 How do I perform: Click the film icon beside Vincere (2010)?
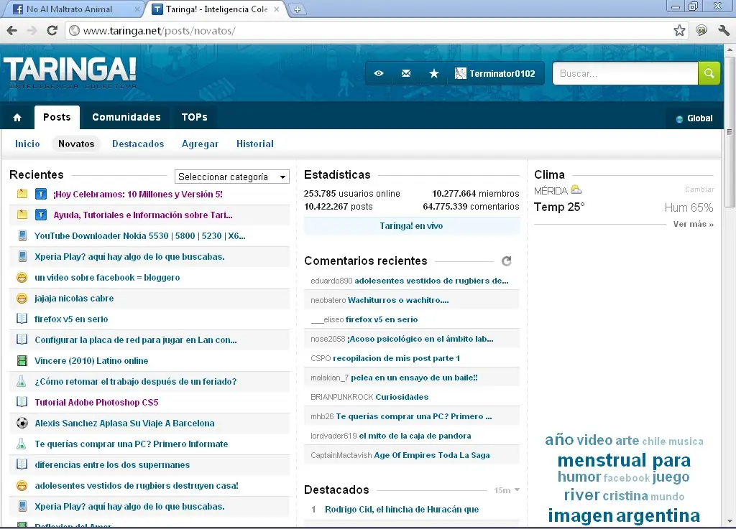pyautogui.click(x=22, y=361)
